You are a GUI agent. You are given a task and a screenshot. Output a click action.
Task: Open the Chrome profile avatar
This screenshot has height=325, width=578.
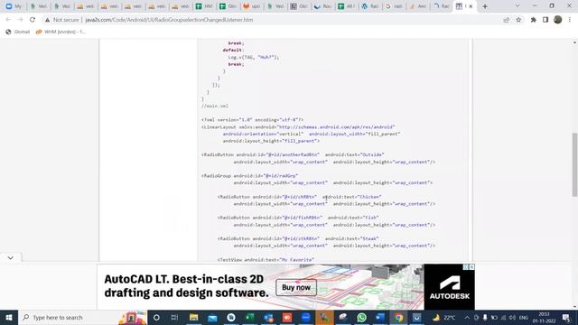pyautogui.click(x=558, y=20)
